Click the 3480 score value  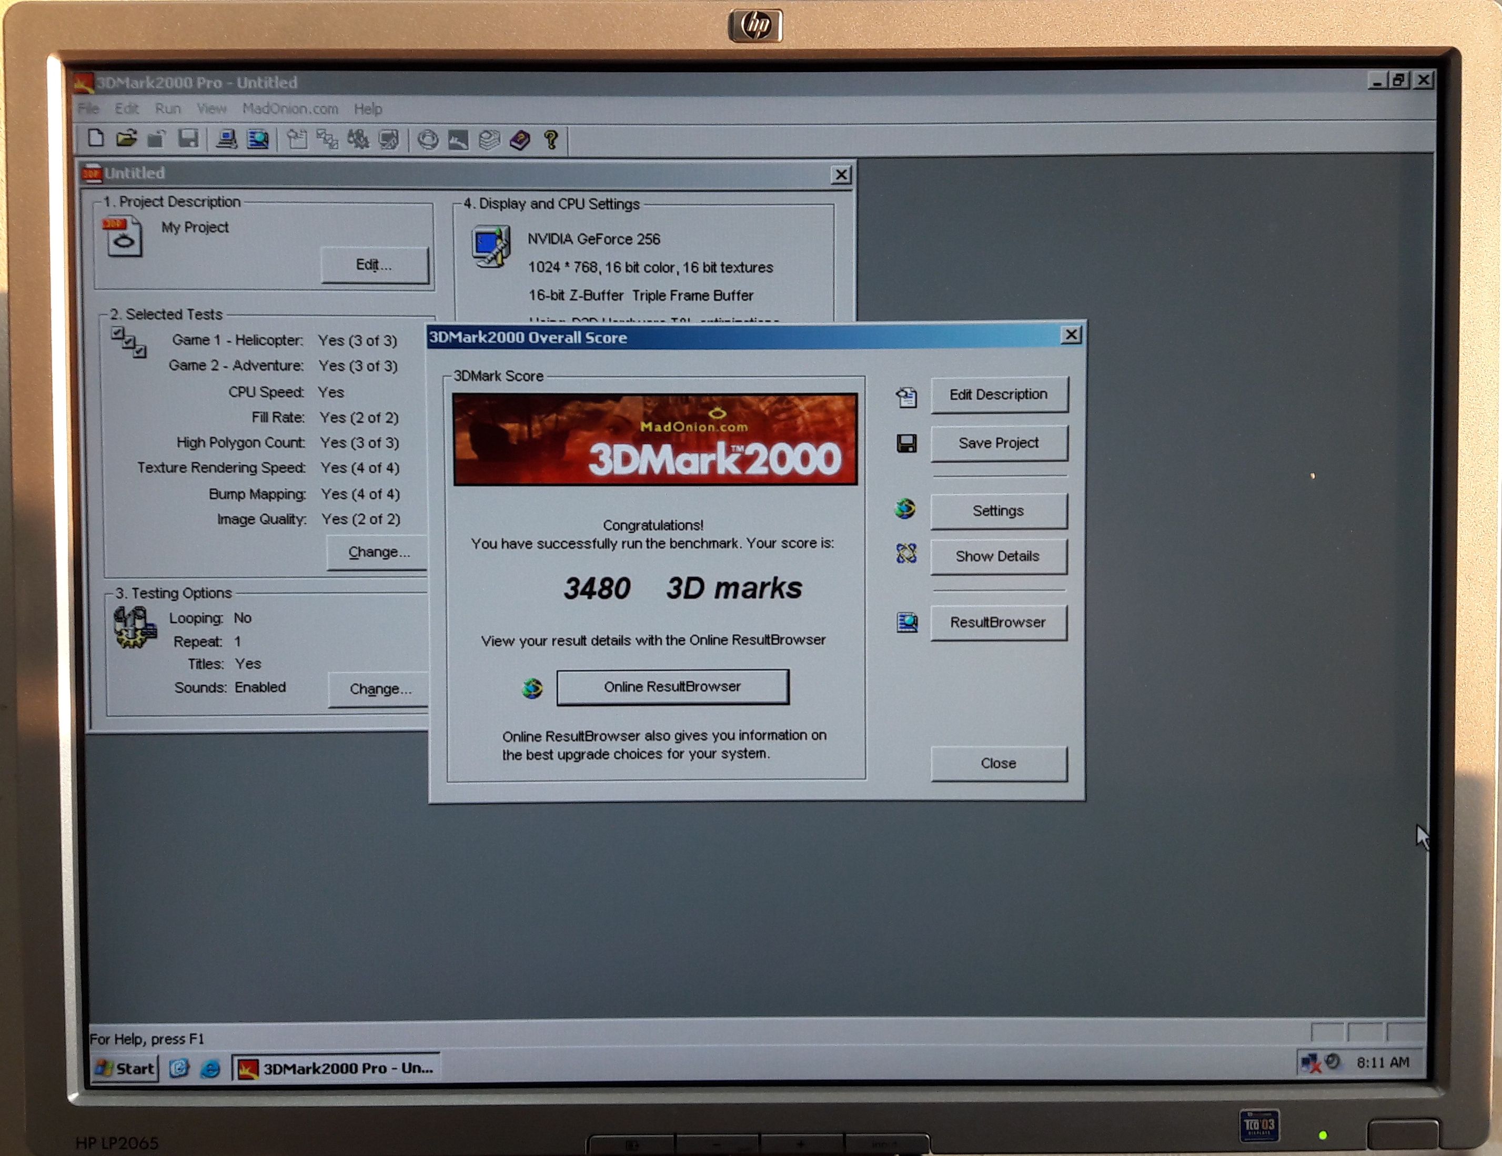pyautogui.click(x=597, y=589)
